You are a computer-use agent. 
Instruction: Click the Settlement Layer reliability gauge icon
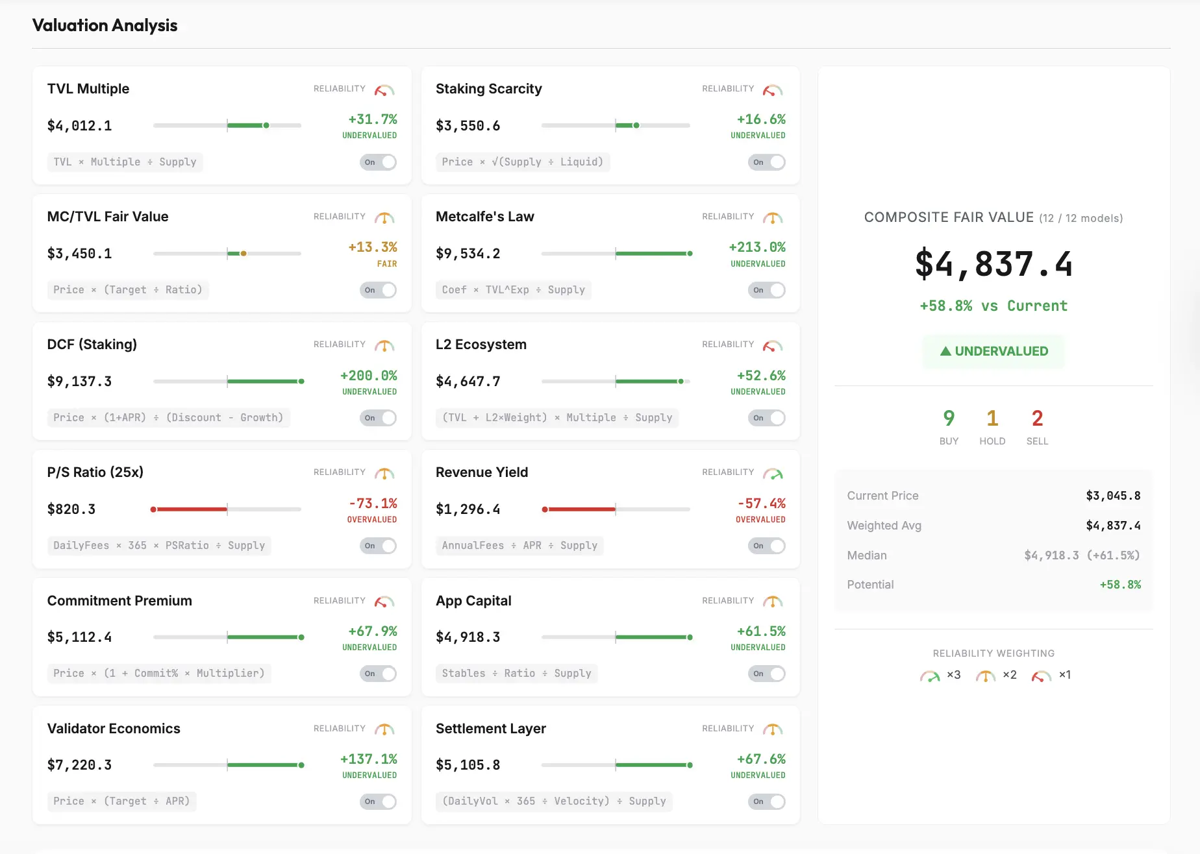772,729
